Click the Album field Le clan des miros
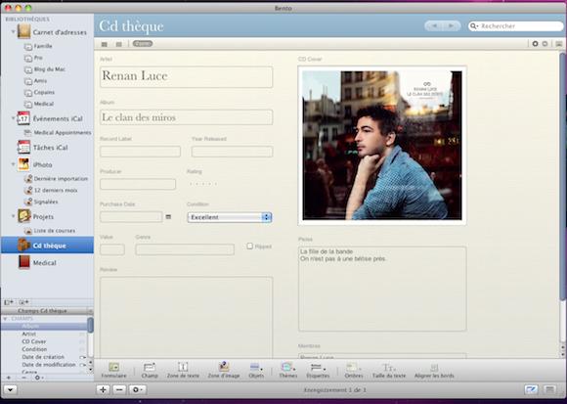 click(x=186, y=117)
